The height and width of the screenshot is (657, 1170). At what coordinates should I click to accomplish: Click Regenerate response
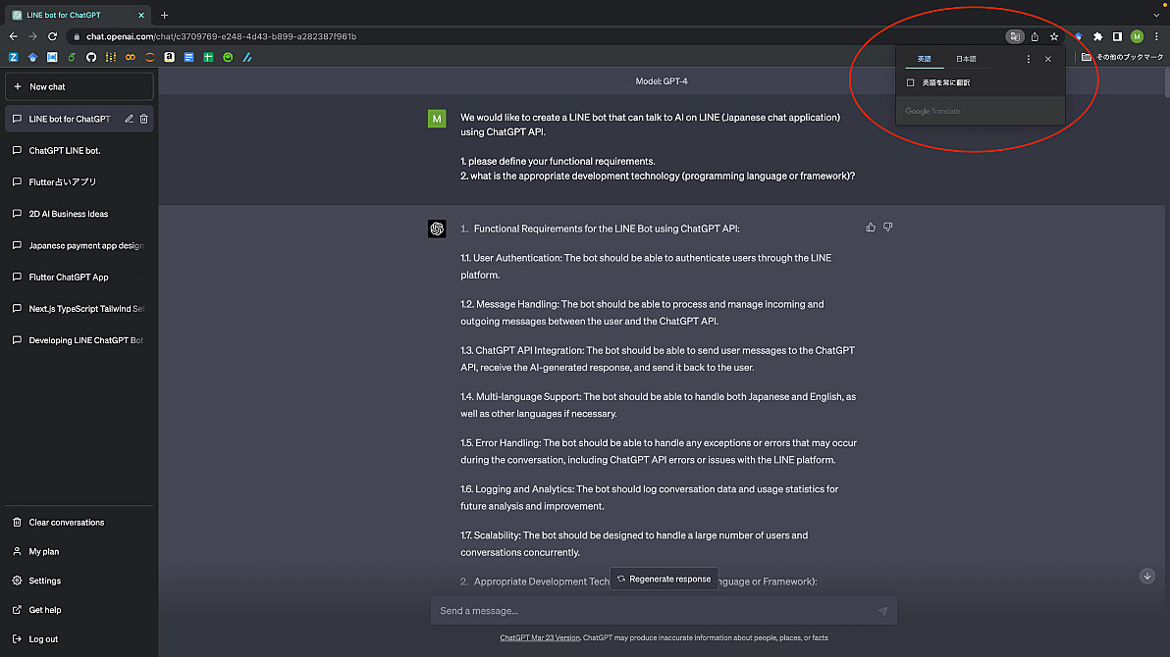pos(664,579)
